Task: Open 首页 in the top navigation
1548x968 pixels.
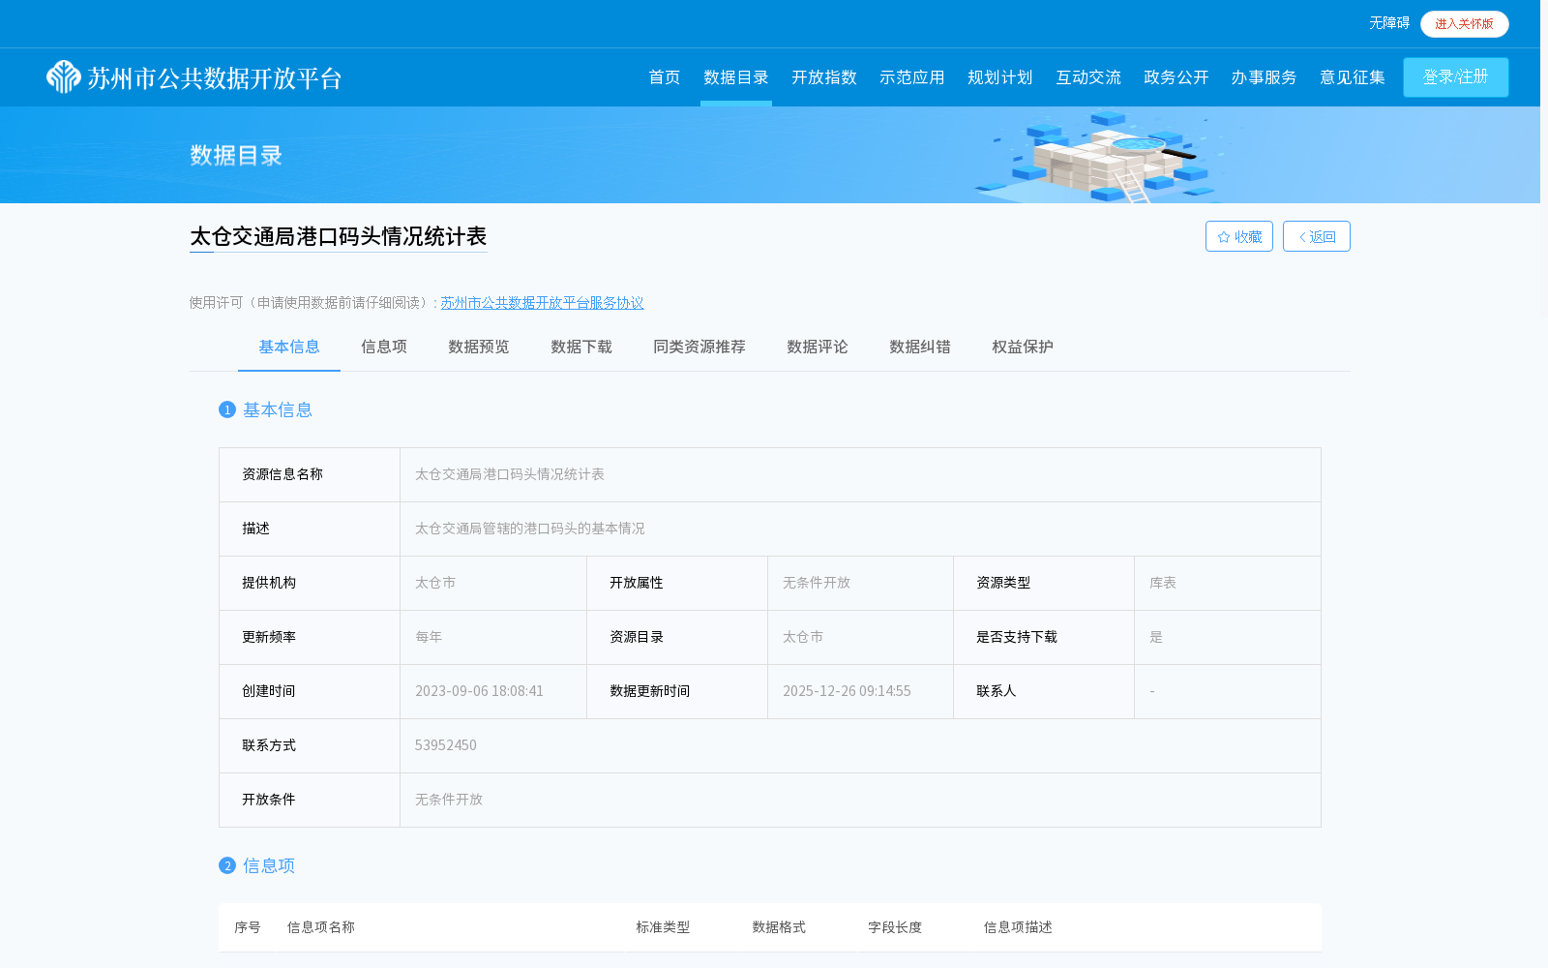Action: (664, 77)
